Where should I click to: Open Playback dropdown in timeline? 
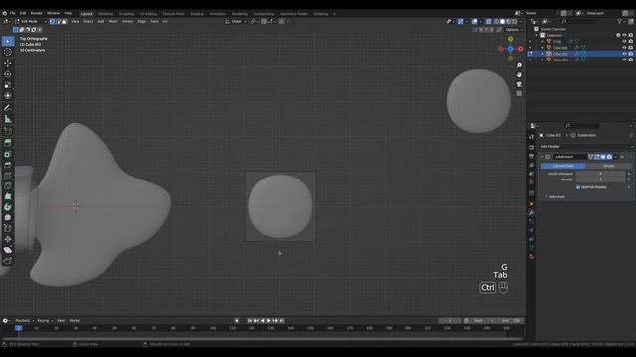pos(24,321)
